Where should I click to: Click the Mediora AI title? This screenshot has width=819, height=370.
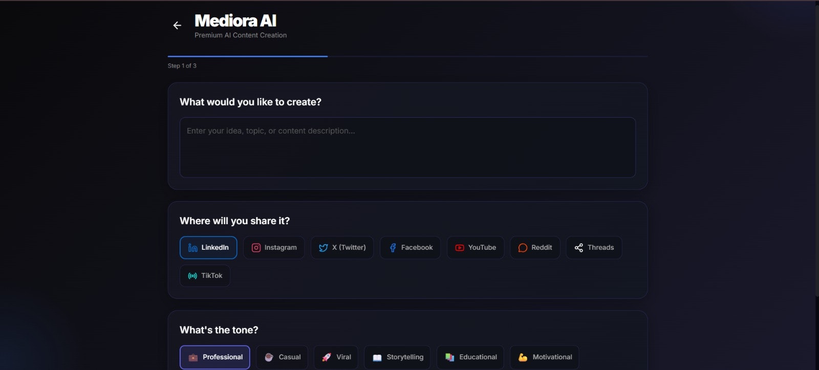click(x=235, y=20)
